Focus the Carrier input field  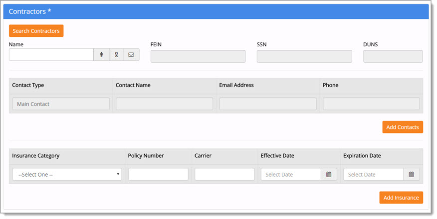pos(224,174)
